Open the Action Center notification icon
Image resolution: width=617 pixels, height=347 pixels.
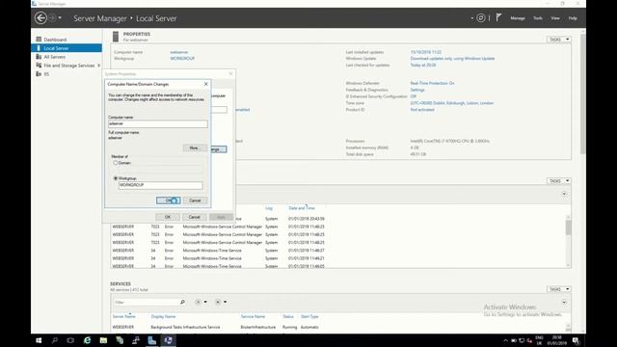coord(576,340)
